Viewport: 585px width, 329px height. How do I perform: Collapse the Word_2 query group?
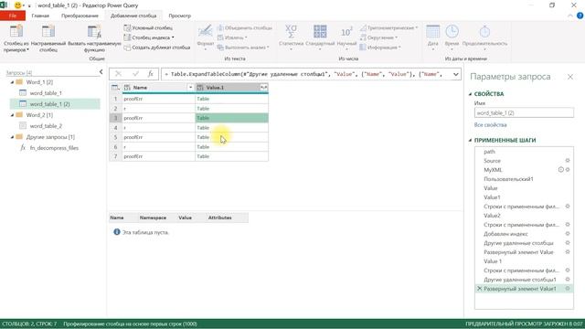(12, 115)
